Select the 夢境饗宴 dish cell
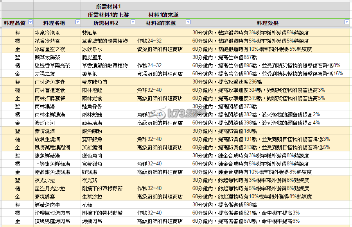Viewport: 352px width, 227px height. 45,197
